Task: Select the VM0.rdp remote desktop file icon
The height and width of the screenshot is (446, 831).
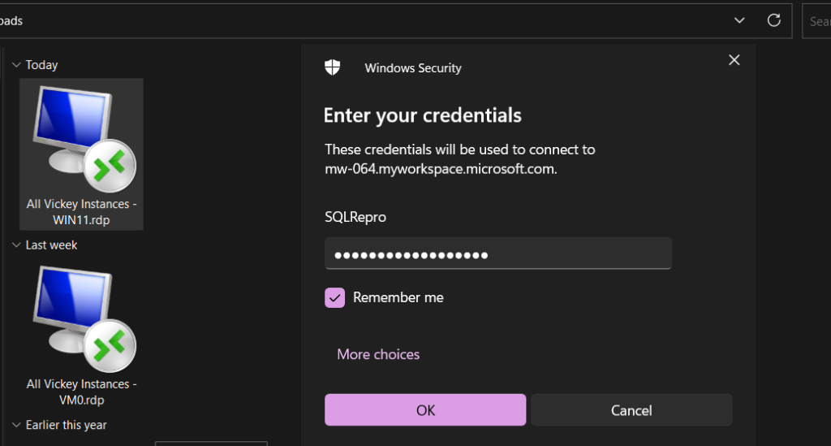Action: pyautogui.click(x=84, y=319)
